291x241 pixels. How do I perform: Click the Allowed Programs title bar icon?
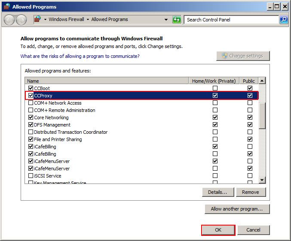coord(7,7)
